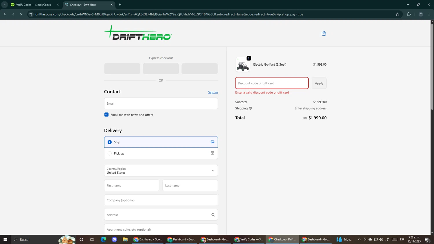Open Windows Start menu

(x=5, y=239)
